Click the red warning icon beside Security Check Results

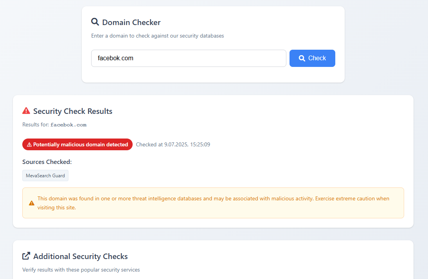pos(26,111)
